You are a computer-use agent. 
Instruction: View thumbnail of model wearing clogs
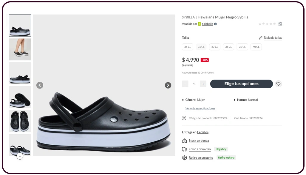click(x=20, y=49)
